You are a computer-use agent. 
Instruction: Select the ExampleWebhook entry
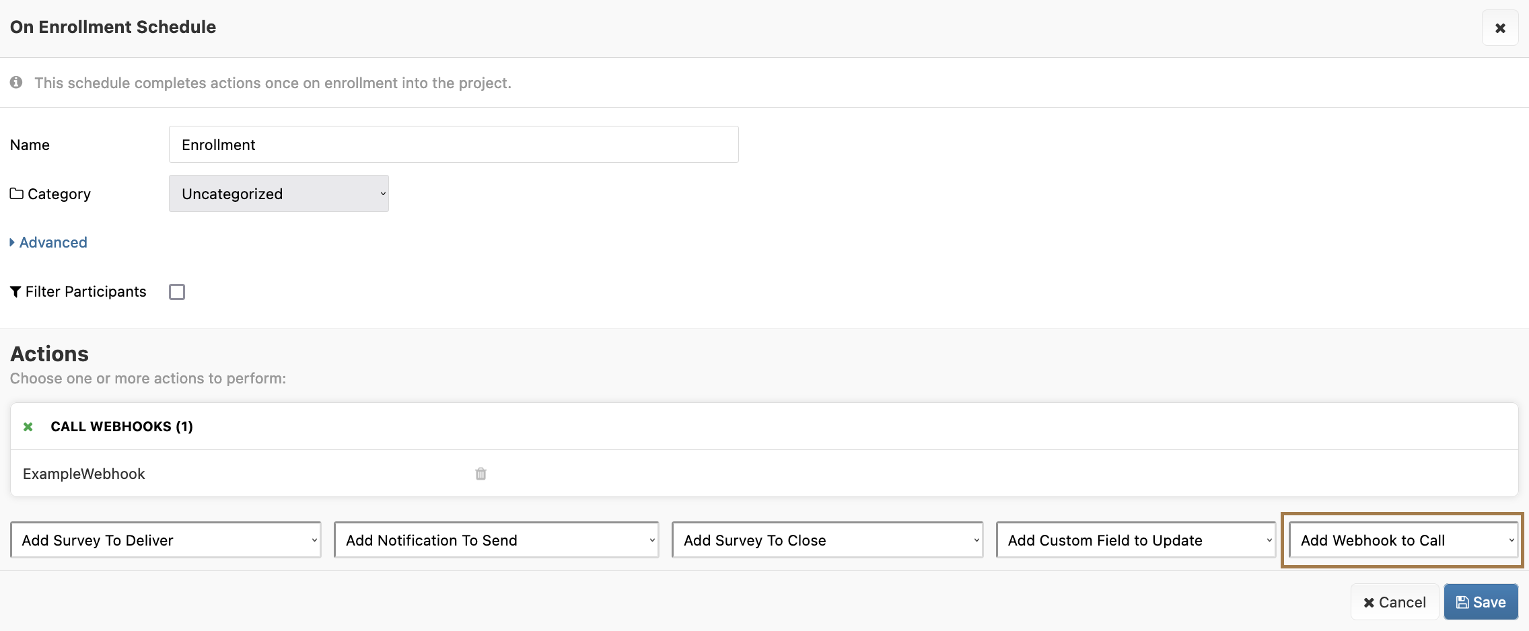point(84,474)
